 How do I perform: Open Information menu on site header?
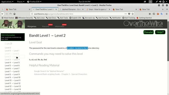coord(59,26)
